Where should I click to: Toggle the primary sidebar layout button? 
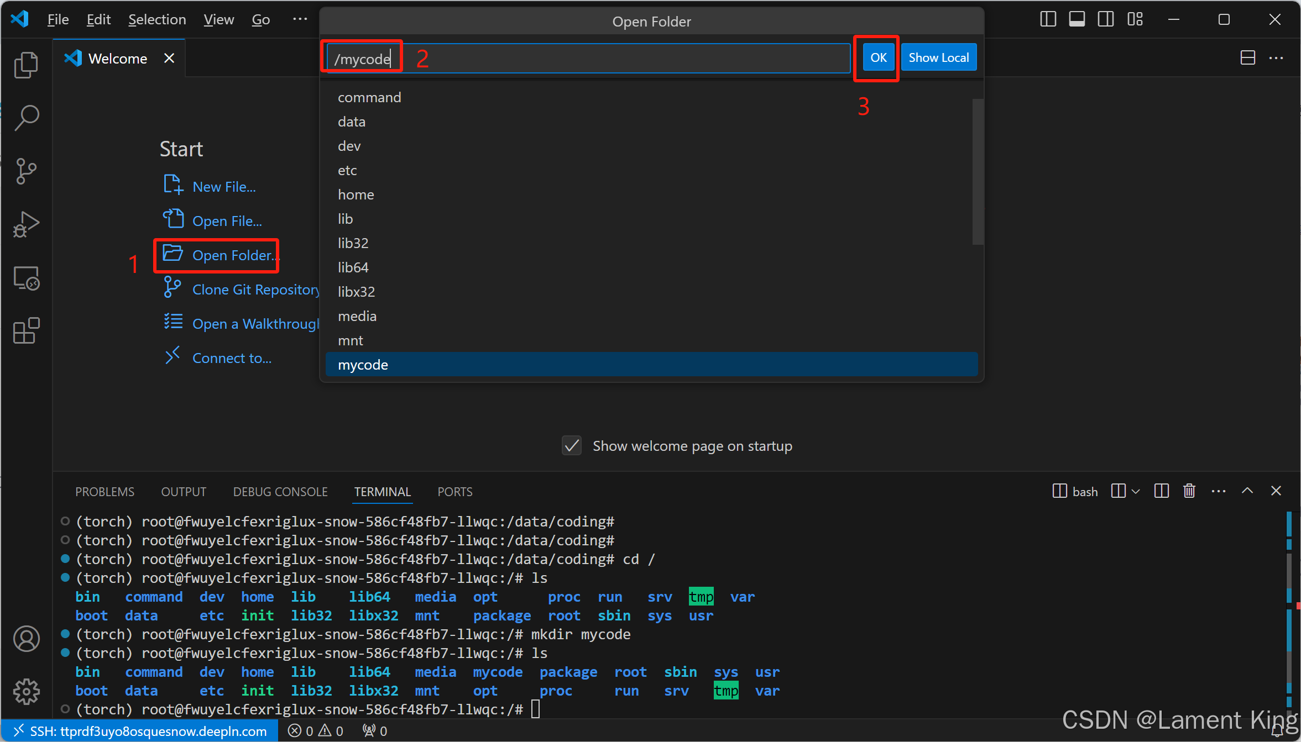tap(1048, 19)
